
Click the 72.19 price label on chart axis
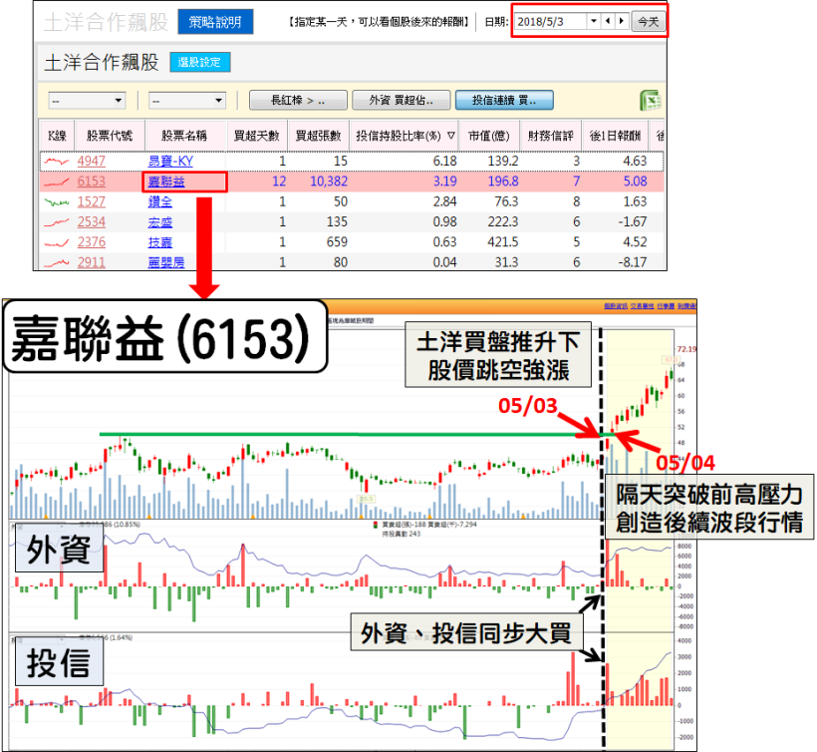[x=685, y=349]
